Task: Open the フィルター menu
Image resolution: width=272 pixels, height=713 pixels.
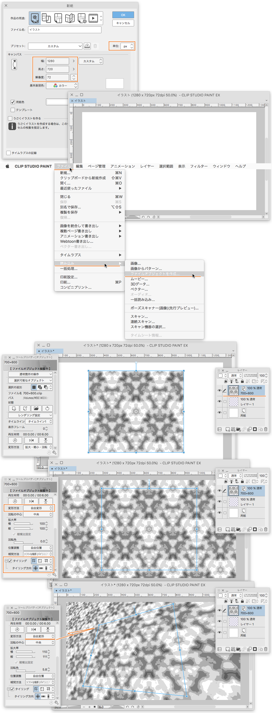Action: 199,166
